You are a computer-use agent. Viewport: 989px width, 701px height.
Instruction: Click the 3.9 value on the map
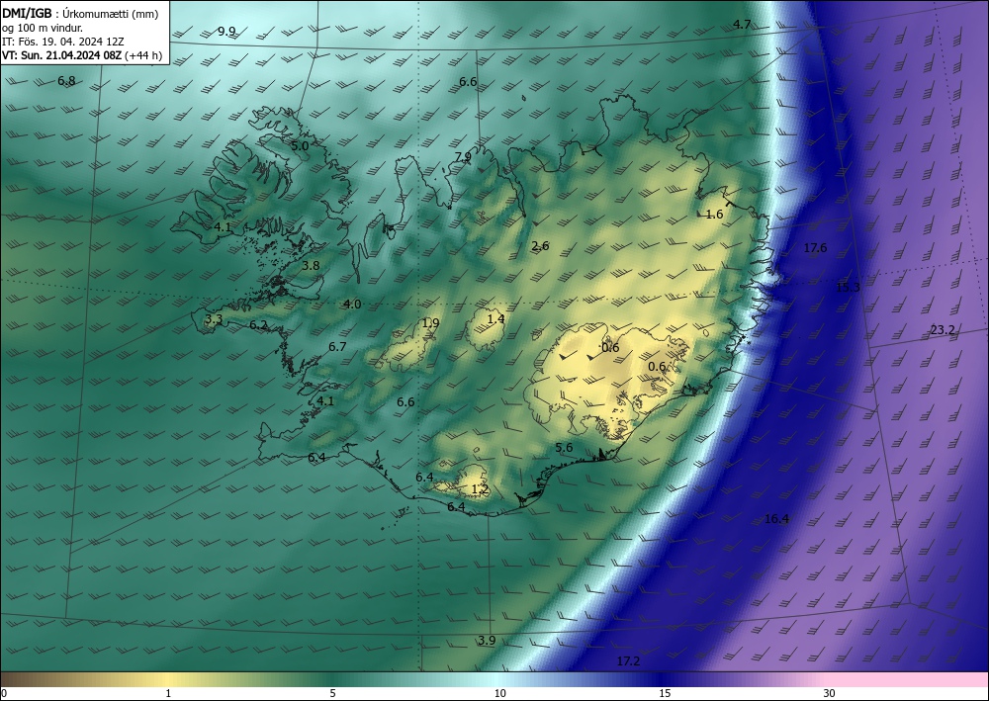[487, 641]
